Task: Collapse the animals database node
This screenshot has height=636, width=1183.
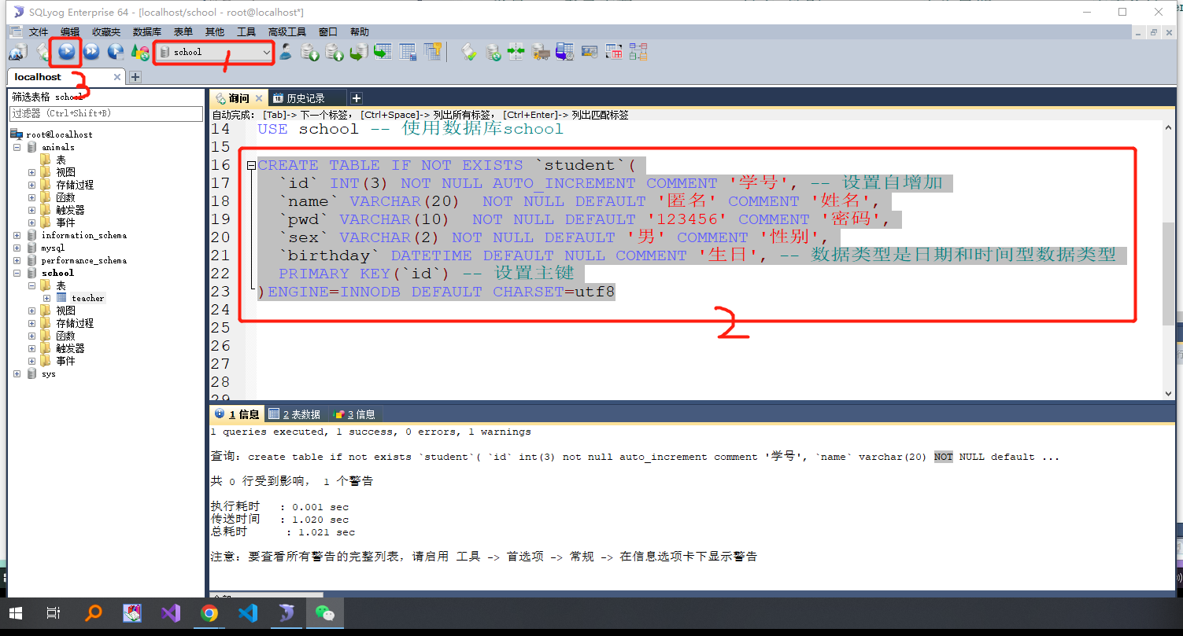Action: coord(17,147)
